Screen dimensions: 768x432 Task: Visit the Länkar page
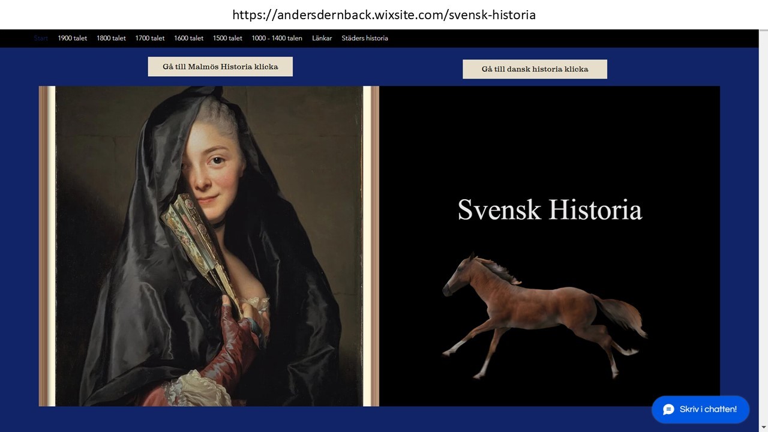[x=322, y=38]
